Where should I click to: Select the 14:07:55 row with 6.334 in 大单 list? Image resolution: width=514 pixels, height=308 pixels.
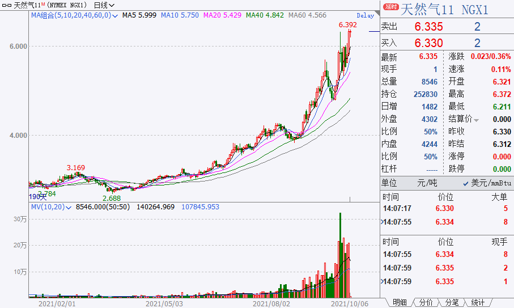(446, 222)
